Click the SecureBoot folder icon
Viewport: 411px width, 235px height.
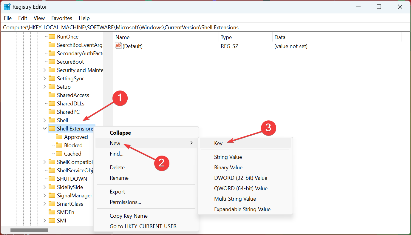[x=52, y=62]
